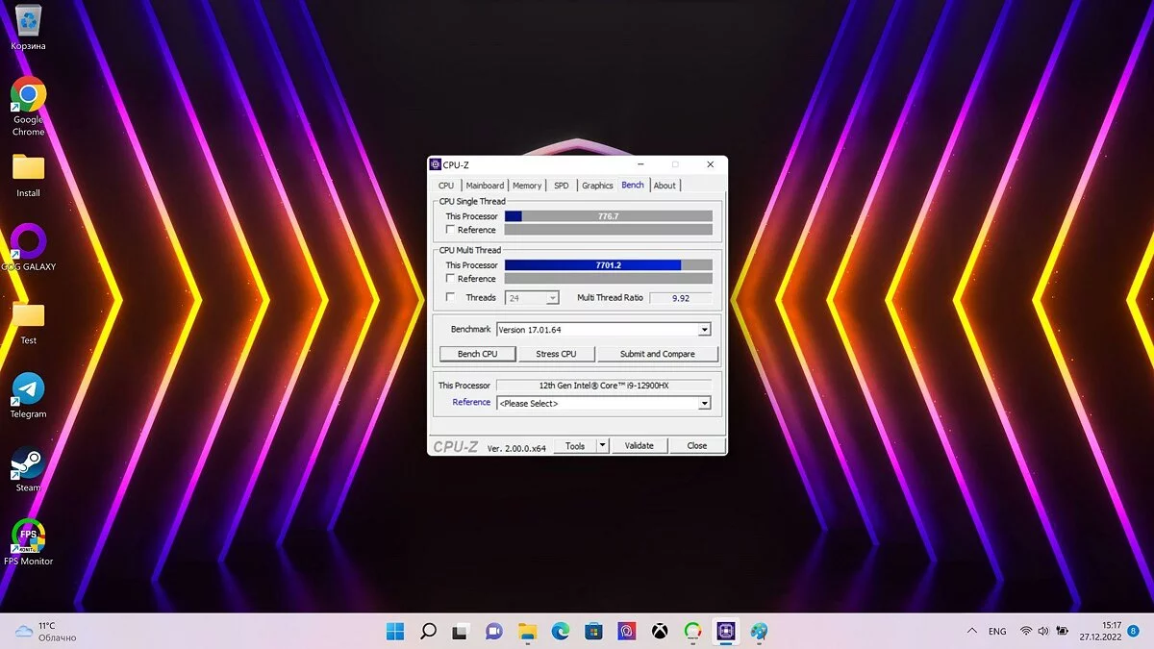Image resolution: width=1154 pixels, height=649 pixels.
Task: Launch Steam from the desktop icon
Action: tap(28, 463)
